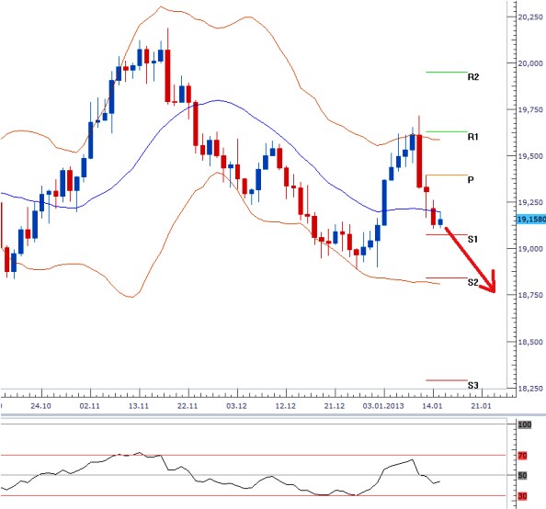Image resolution: width=546 pixels, height=509 pixels.
Task: Click the S2 support level label
Action: (472, 282)
